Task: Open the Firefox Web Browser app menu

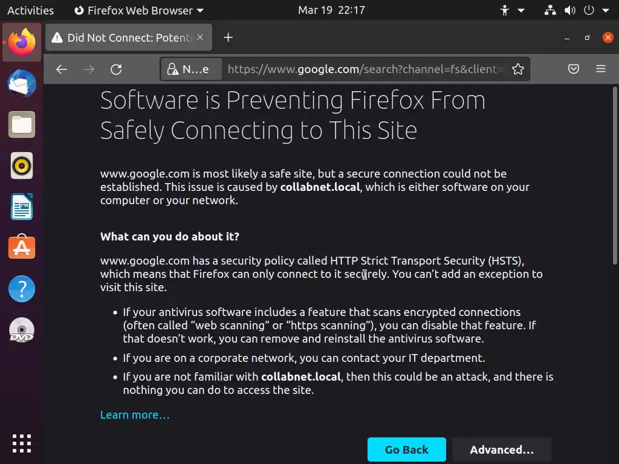Action: [138, 10]
